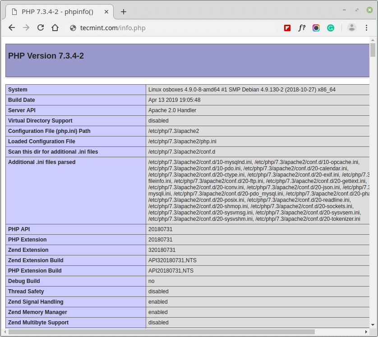The image size is (378, 337).
Task: Click the horizontal scrollbar right arrow
Action: [366, 332]
